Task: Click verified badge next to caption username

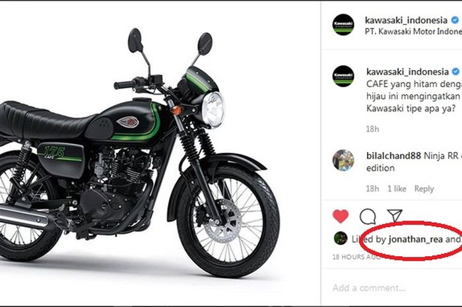Action: pyautogui.click(x=455, y=71)
